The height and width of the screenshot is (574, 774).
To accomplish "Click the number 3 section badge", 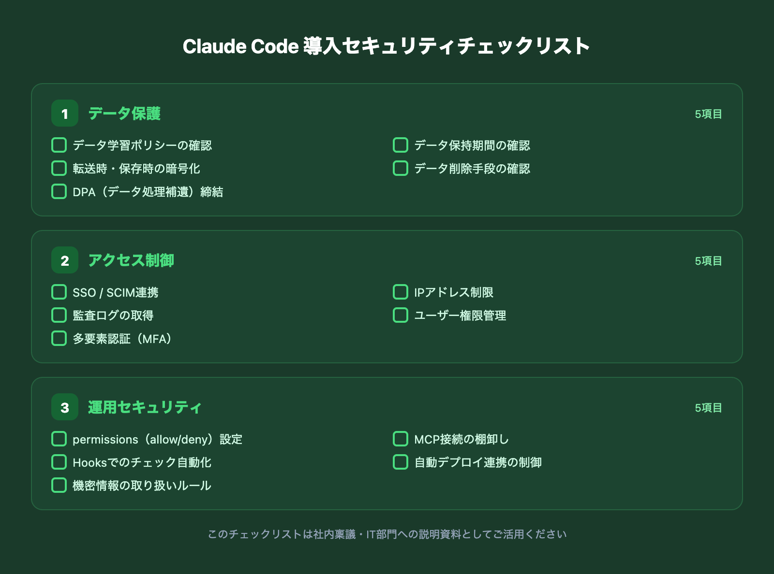I will [65, 407].
